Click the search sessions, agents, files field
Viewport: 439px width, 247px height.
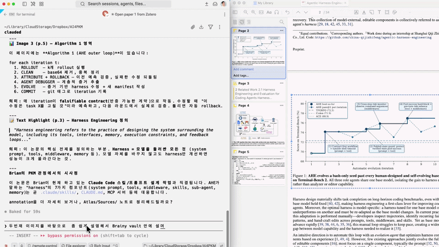[x=123, y=4]
